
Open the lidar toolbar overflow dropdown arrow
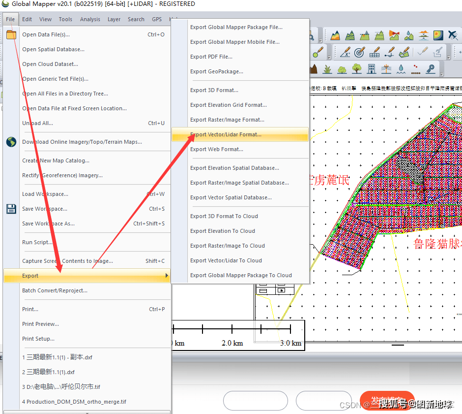point(442,74)
